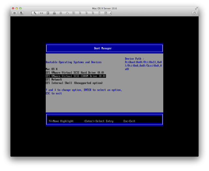Screen dimensions: 209x171
Task: Collapse the device toolbar arrow
Action: click(110, 13)
